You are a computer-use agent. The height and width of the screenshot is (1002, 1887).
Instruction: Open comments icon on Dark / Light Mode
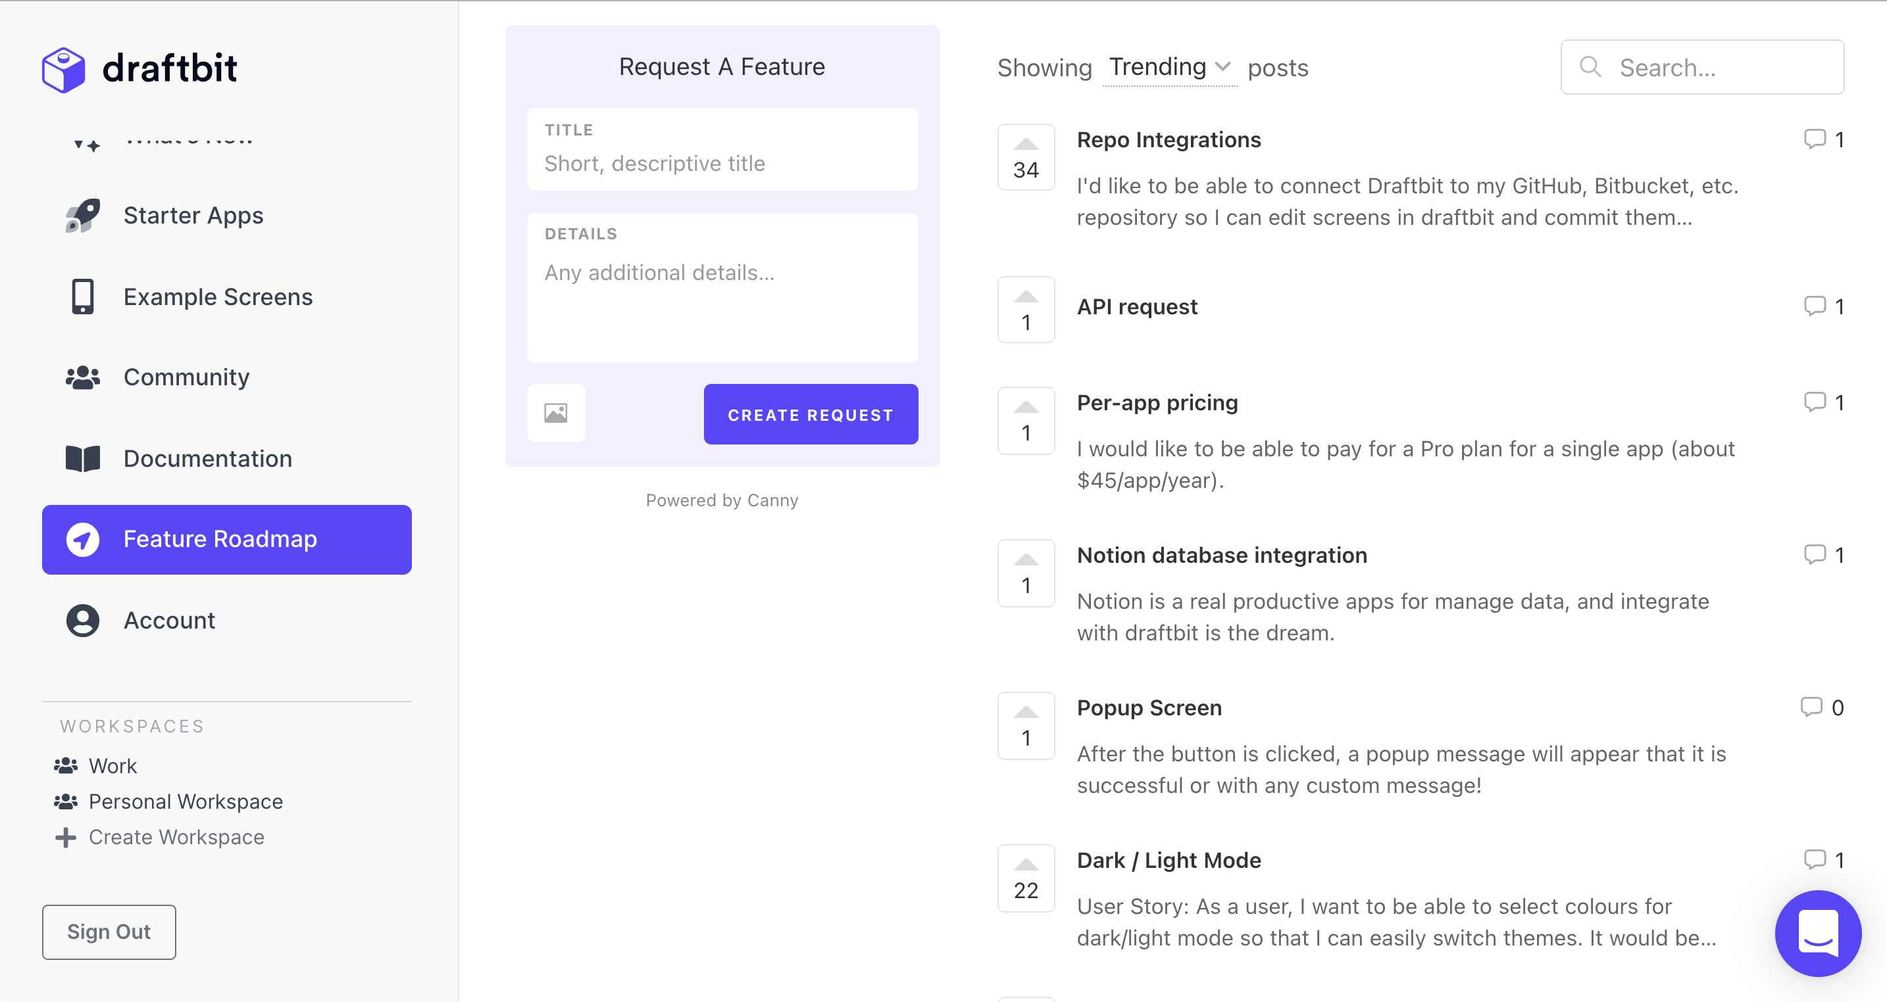(1815, 860)
